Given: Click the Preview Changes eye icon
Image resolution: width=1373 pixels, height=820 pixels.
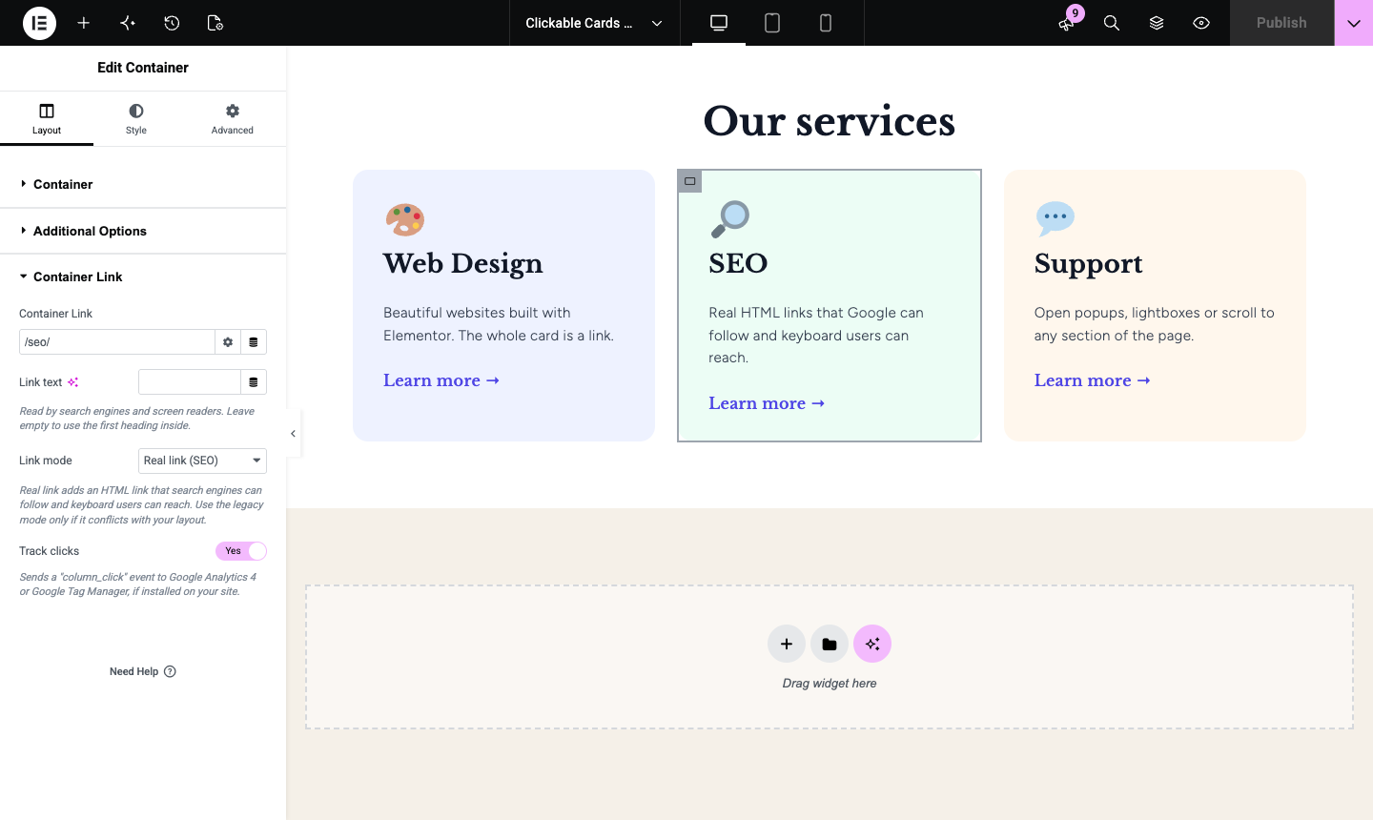Looking at the screenshot, I should click(1201, 23).
